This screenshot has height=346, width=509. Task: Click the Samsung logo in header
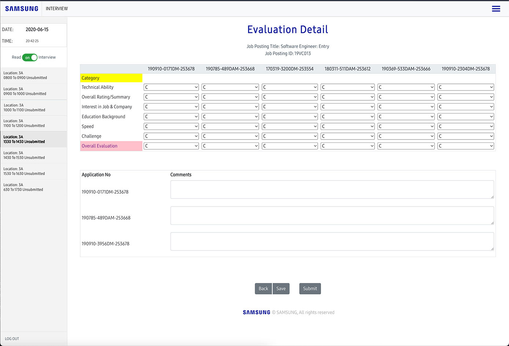point(22,9)
